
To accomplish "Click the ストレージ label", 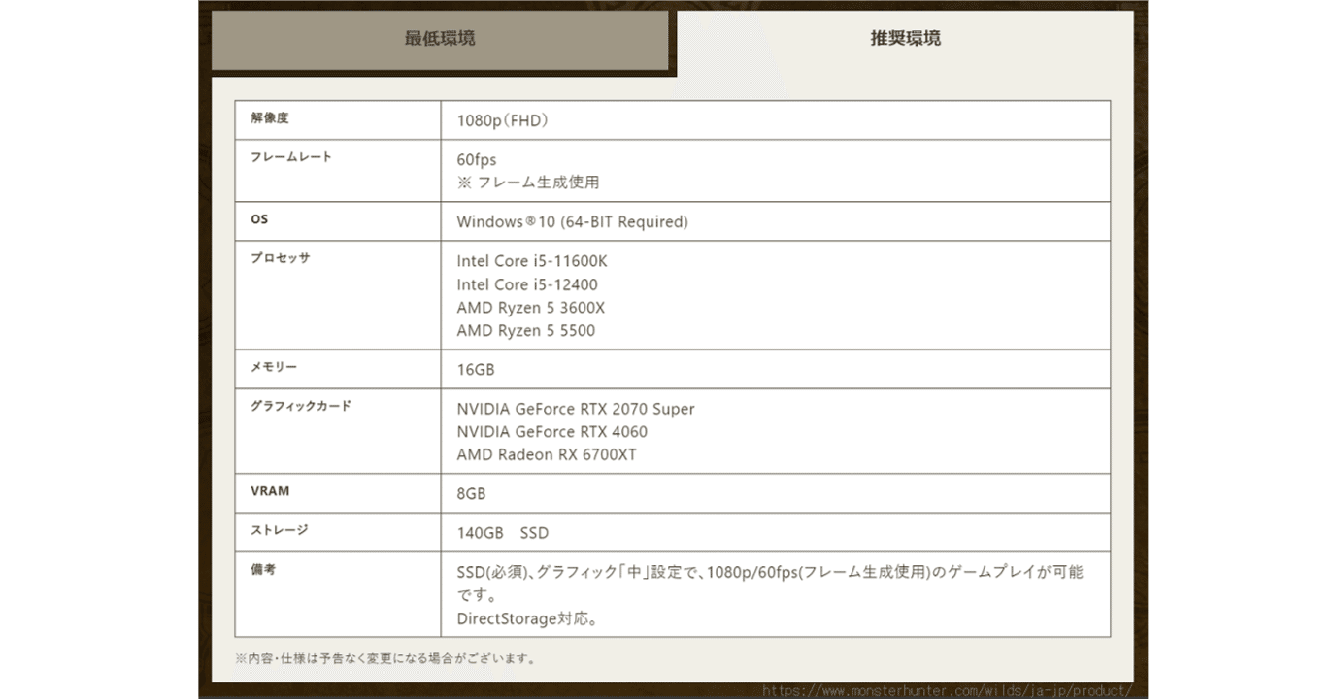I will (280, 530).
